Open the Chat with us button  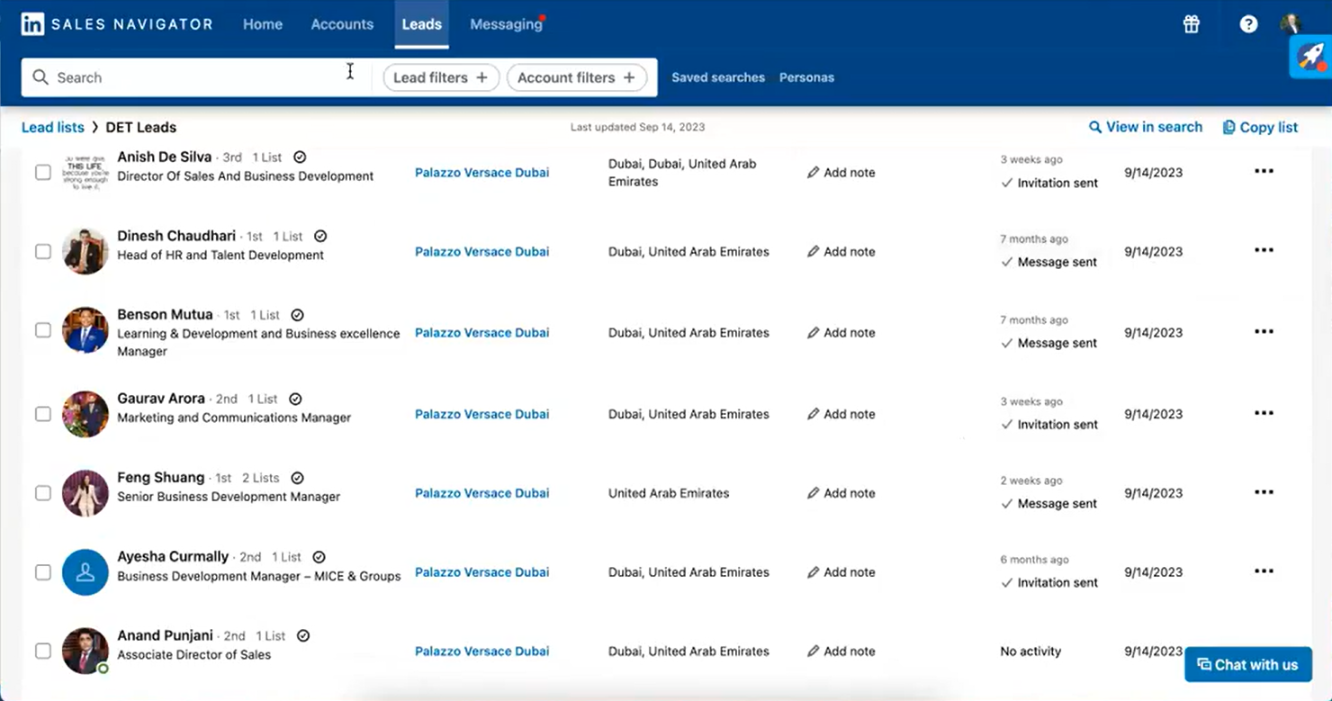tap(1247, 665)
